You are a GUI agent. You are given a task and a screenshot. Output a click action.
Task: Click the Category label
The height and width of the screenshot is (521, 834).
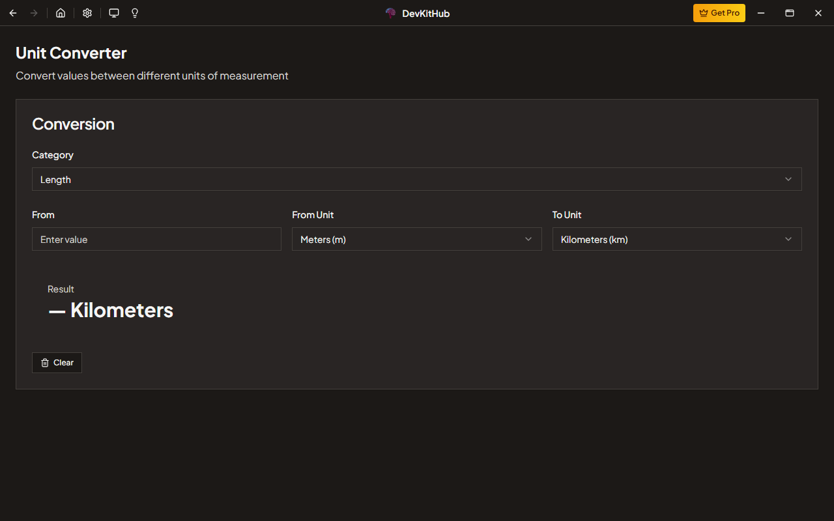[x=53, y=155]
